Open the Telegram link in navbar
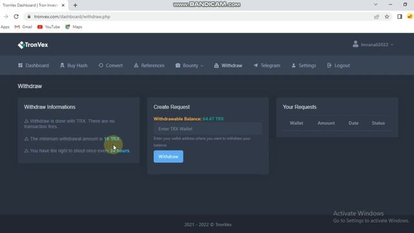The height and width of the screenshot is (233, 414). point(267,65)
